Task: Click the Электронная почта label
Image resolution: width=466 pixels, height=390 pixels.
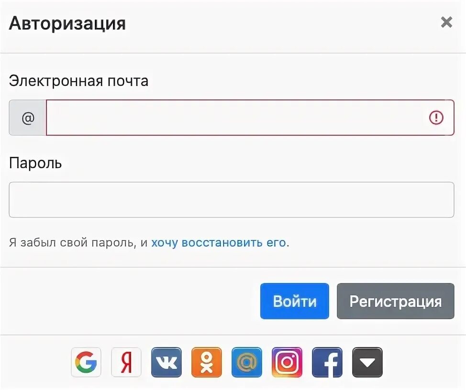Action: (78, 81)
